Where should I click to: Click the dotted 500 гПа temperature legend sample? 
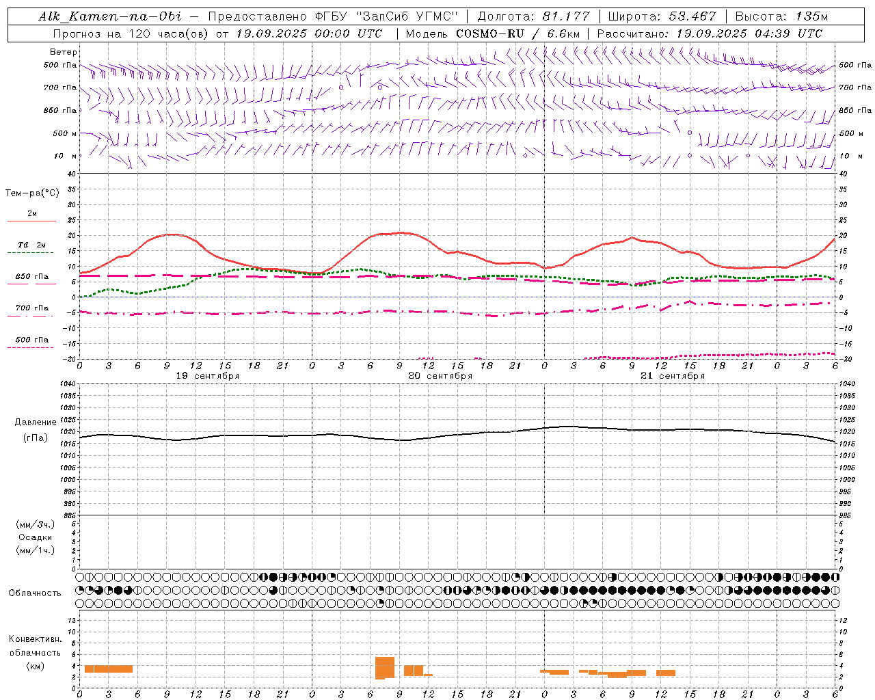(x=31, y=347)
